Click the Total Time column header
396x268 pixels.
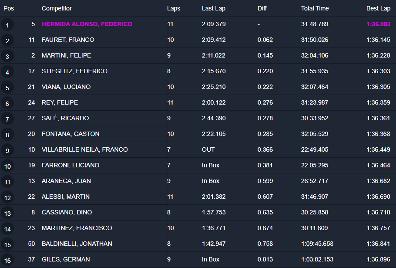point(315,8)
